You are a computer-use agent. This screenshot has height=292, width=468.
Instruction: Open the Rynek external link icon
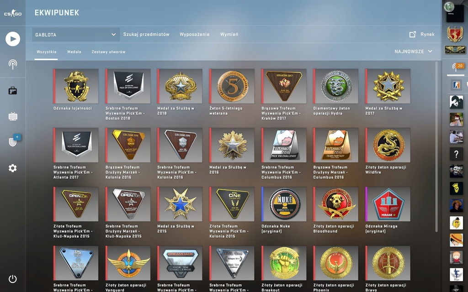[x=413, y=34]
